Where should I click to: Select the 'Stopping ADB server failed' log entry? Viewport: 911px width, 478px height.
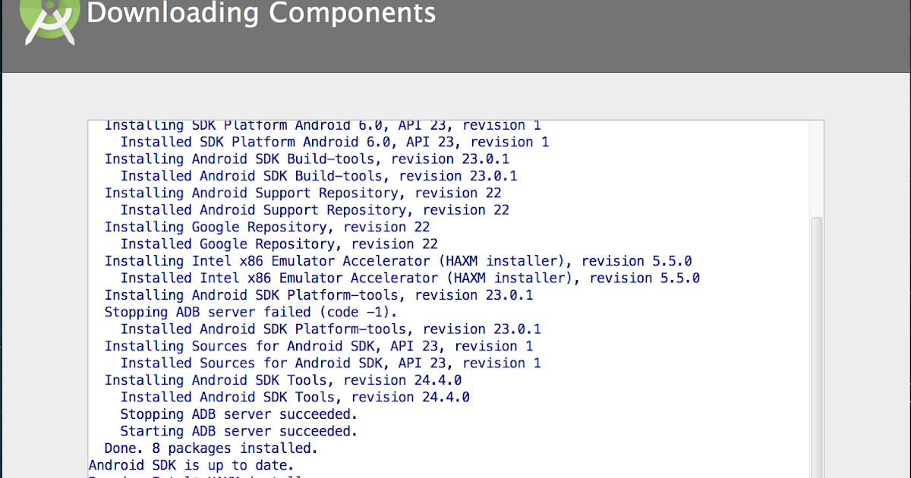251,312
